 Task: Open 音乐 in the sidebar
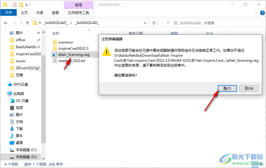(19, 136)
